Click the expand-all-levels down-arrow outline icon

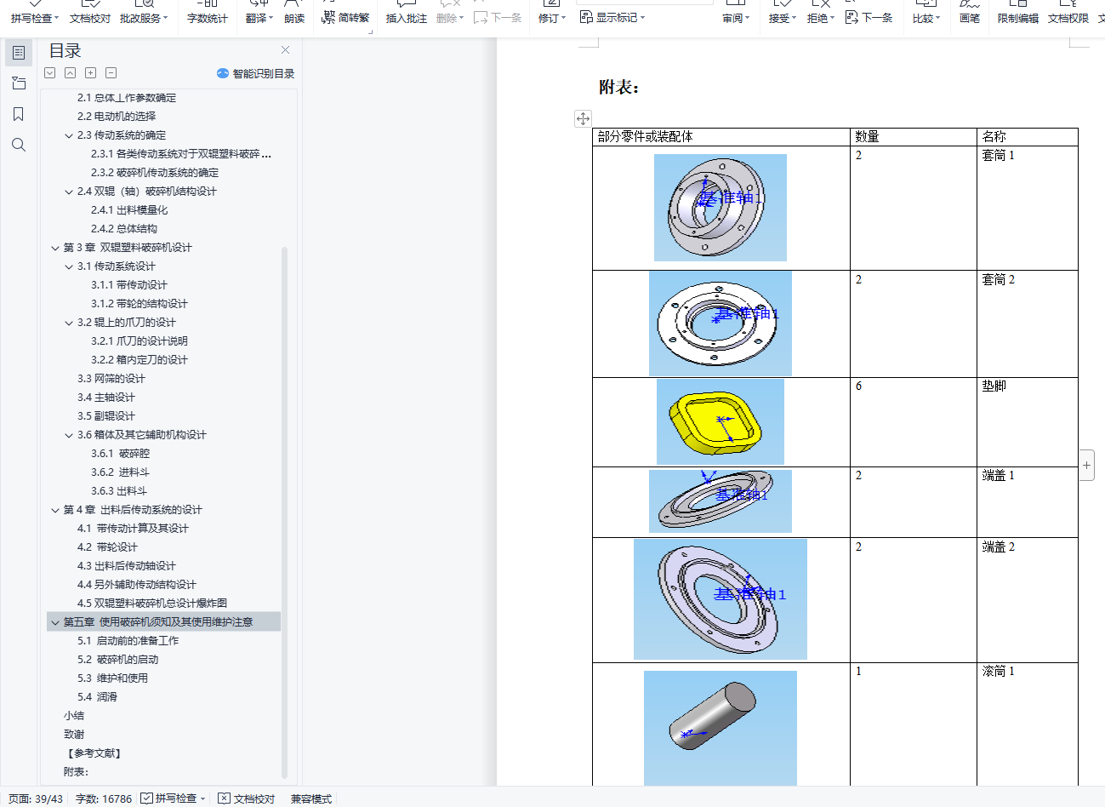pyautogui.click(x=49, y=73)
